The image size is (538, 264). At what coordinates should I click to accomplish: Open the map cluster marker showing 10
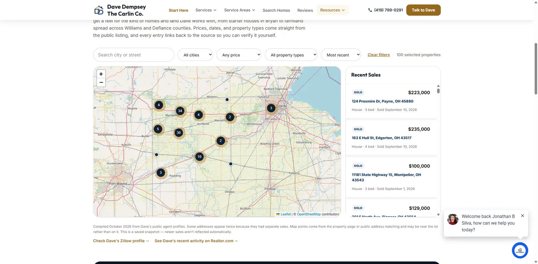tap(199, 156)
